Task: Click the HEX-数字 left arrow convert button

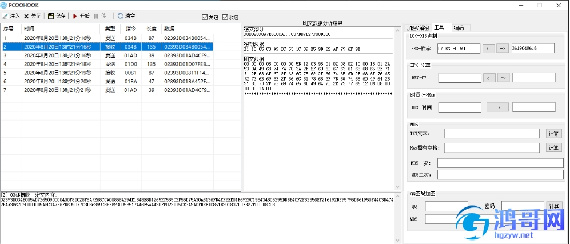Action: coord(489,49)
